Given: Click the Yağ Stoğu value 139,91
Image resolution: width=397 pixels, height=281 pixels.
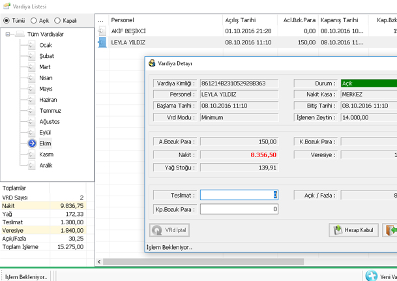Looking at the screenshot, I should (267, 168).
